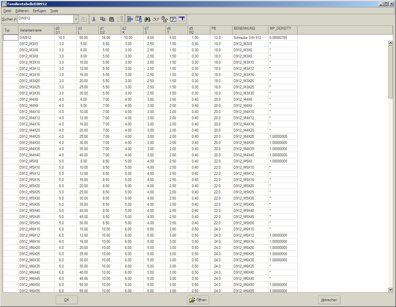Click the Copy icon in toolbar
396x307 pixels.
(x=103, y=19)
